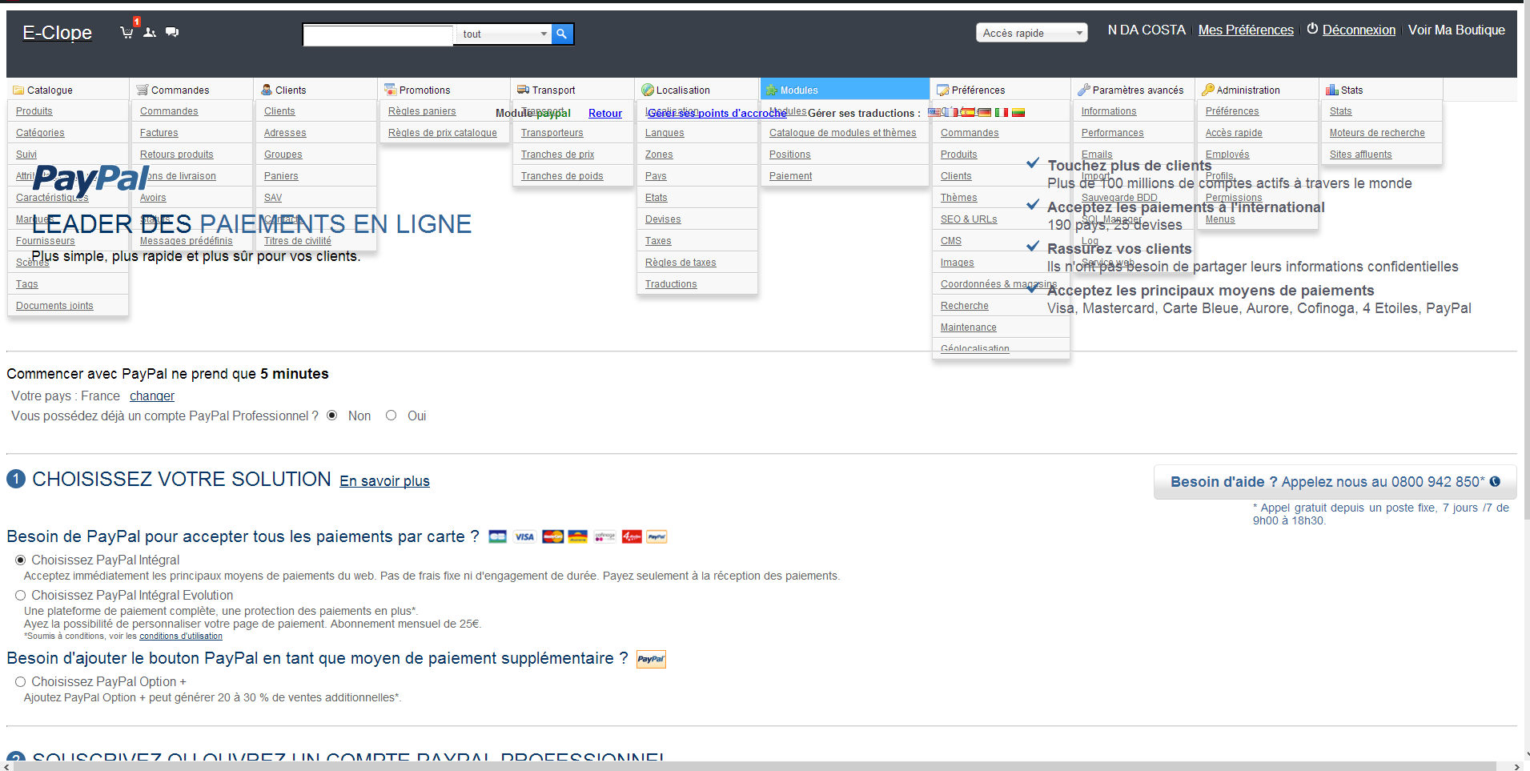Click the Administration key icon
Viewport: 1530px width, 771px height.
click(1208, 90)
